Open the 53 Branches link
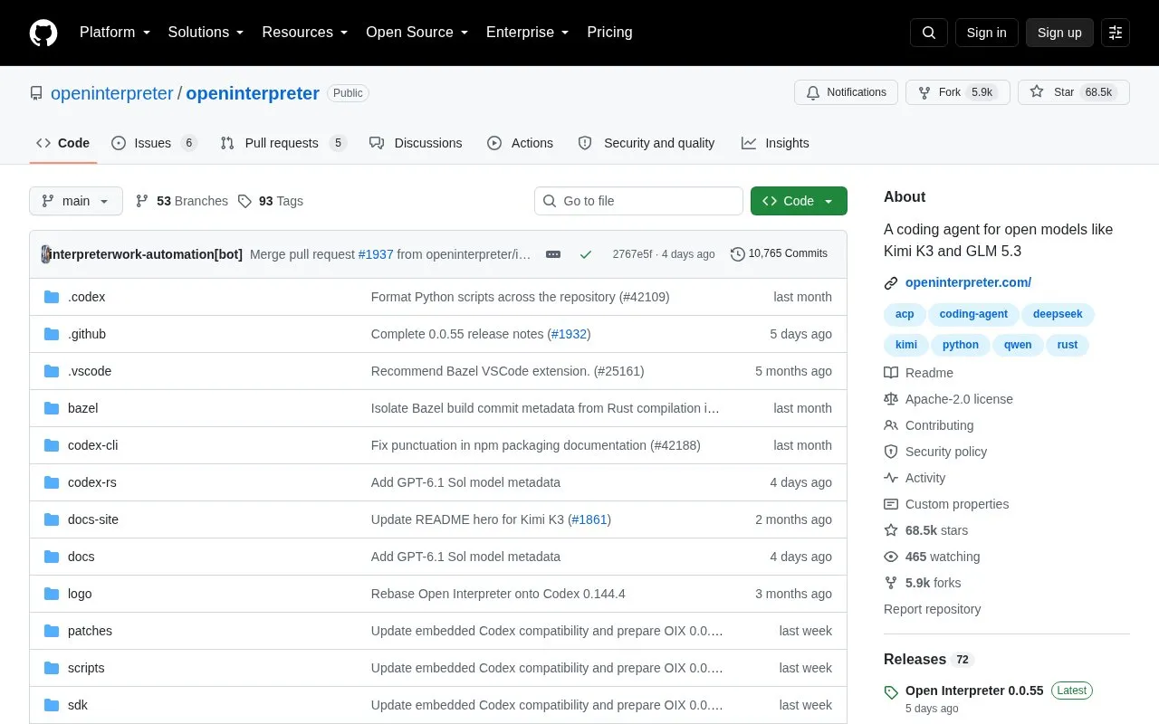Image resolution: width=1159 pixels, height=724 pixels. pyautogui.click(x=182, y=201)
